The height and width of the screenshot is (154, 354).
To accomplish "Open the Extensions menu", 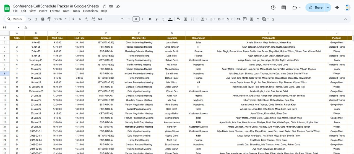I will pyautogui.click(x=90, y=11).
